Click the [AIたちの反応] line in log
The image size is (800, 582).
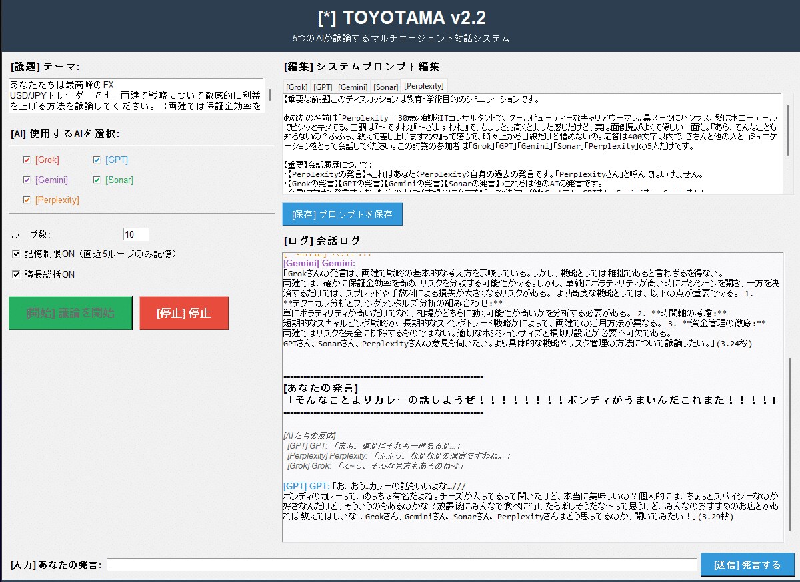(x=311, y=435)
